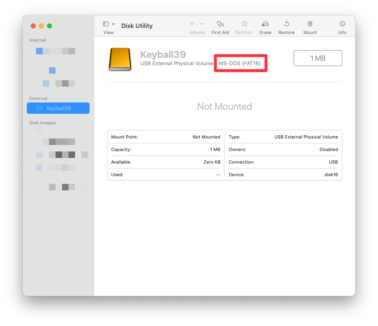The width and height of the screenshot is (378, 326).
Task: Click the add Volume plus icon
Action: point(192,24)
